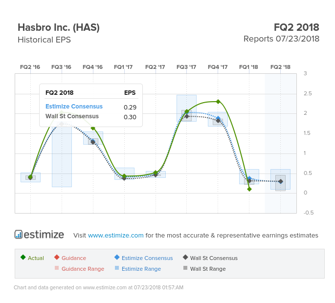The width and height of the screenshot is (335, 303).
Task: Click the -0.5 y-axis label
Action: click(x=309, y=213)
